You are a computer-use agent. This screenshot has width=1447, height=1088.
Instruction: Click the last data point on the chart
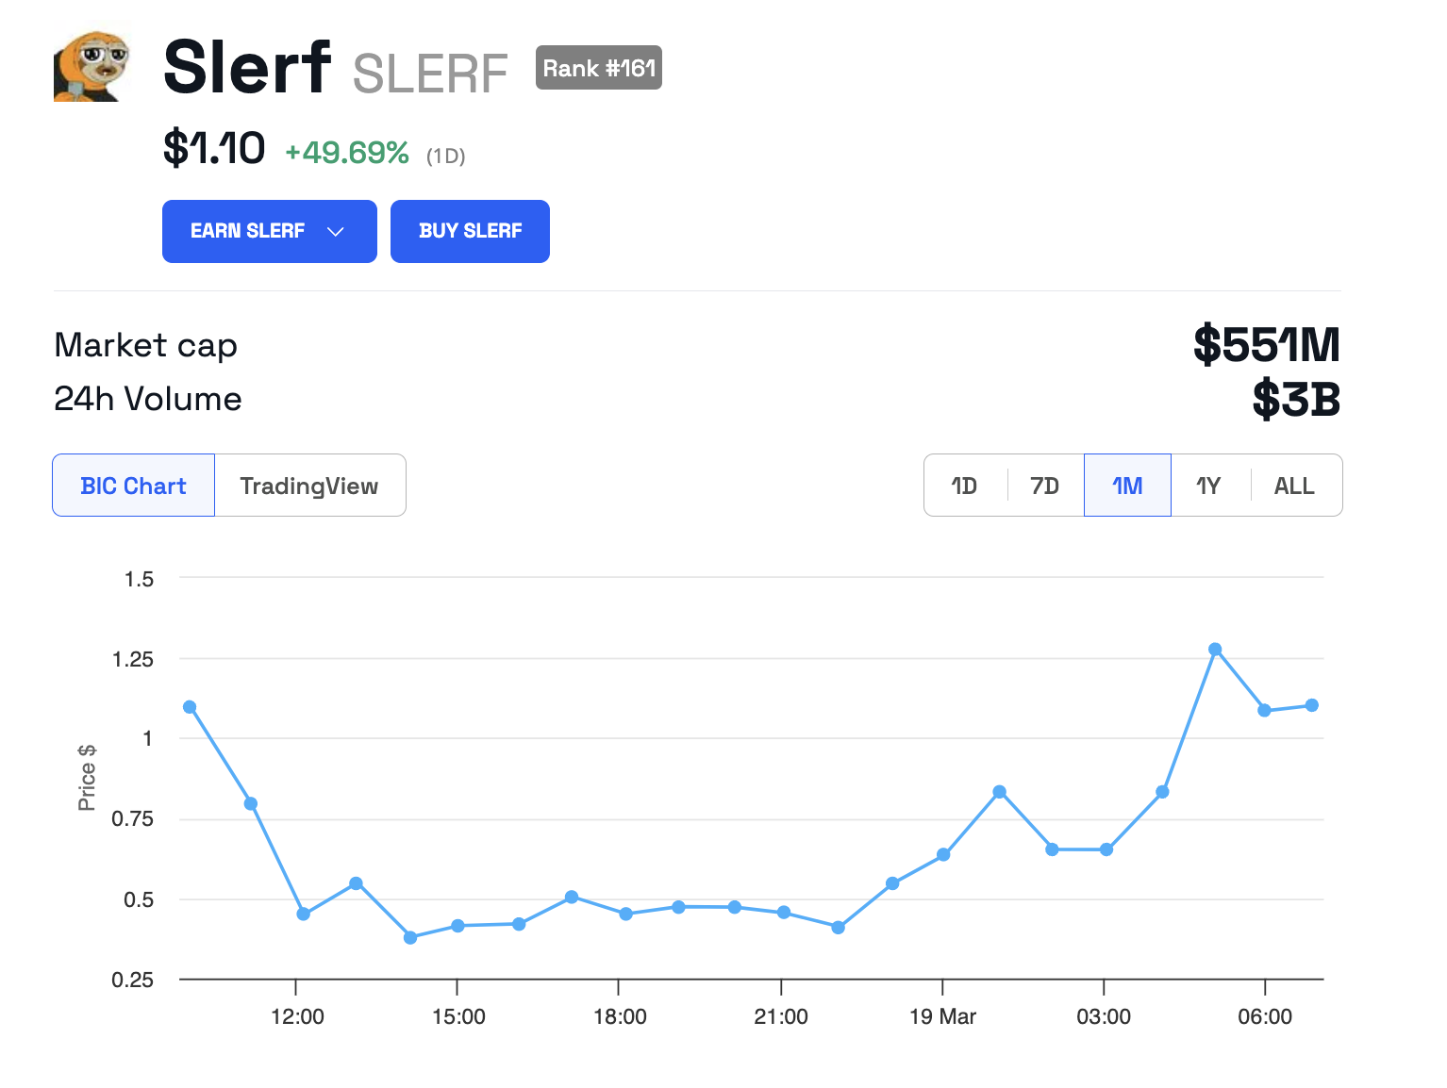[1311, 705]
